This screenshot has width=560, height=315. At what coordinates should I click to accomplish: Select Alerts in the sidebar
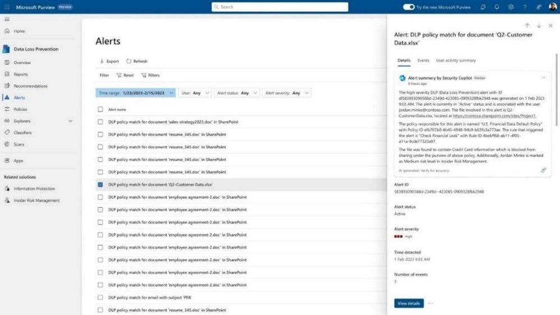(19, 98)
